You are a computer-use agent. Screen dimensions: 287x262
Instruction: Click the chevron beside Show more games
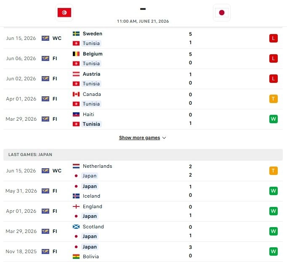pyautogui.click(x=164, y=138)
